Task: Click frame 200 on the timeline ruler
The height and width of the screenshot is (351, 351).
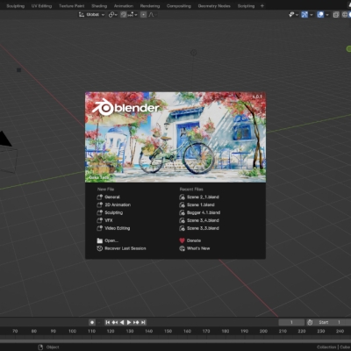Action: click(263, 331)
